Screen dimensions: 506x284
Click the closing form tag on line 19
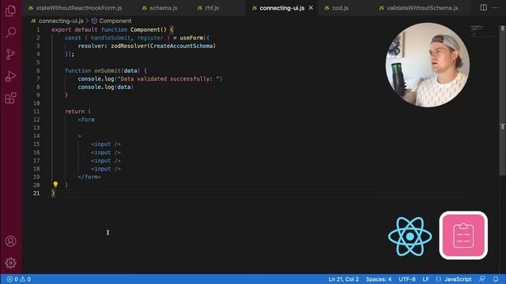(x=89, y=177)
